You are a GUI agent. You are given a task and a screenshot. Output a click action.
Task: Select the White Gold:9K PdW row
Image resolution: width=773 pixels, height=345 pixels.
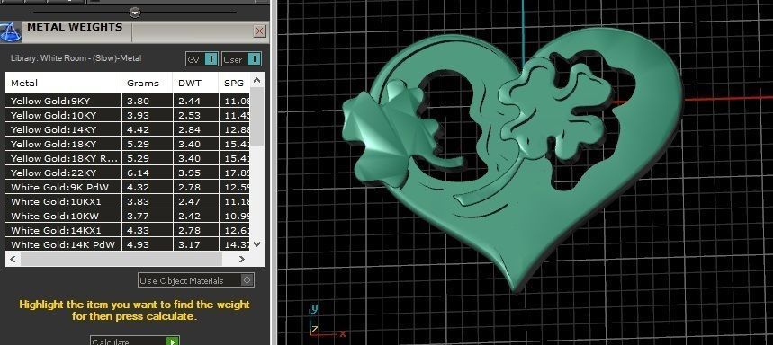tap(128, 187)
